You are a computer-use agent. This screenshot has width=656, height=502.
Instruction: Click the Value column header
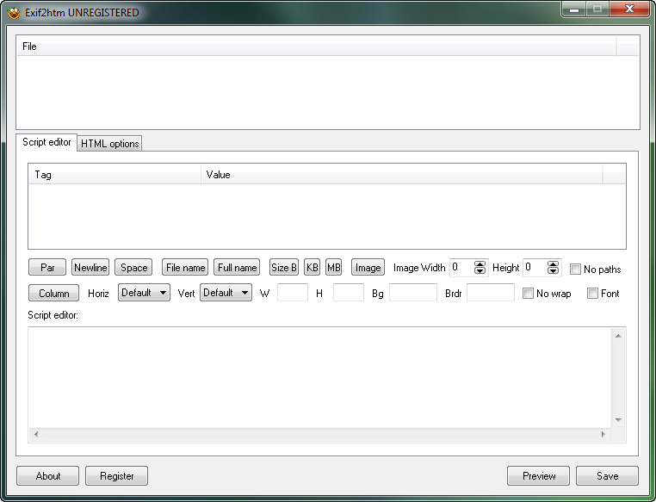tap(402, 175)
